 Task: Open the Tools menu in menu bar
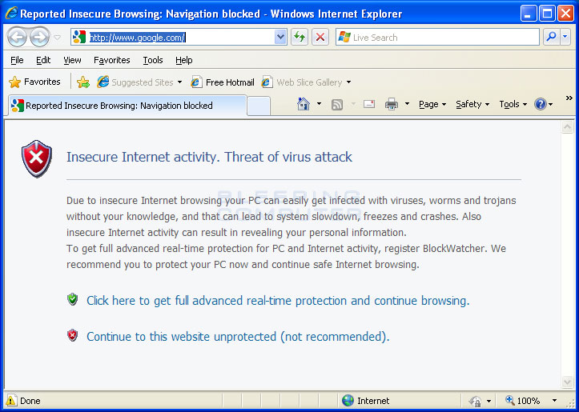click(152, 60)
